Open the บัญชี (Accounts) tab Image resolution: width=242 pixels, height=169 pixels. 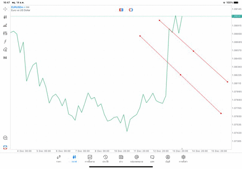(x=168, y=159)
